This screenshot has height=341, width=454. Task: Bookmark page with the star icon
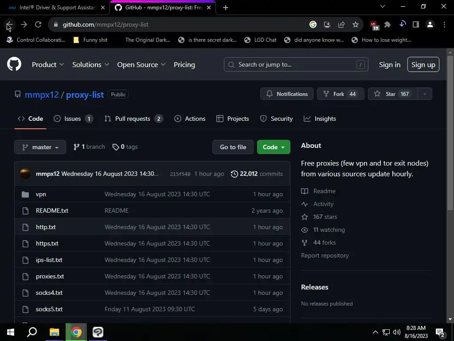356,25
